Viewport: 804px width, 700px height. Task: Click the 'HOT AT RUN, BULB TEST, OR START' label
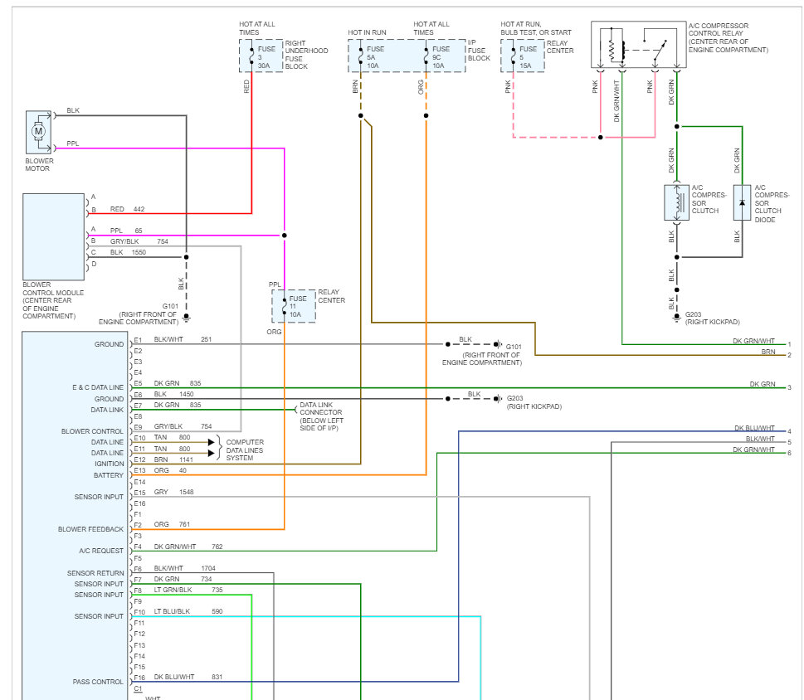point(536,28)
